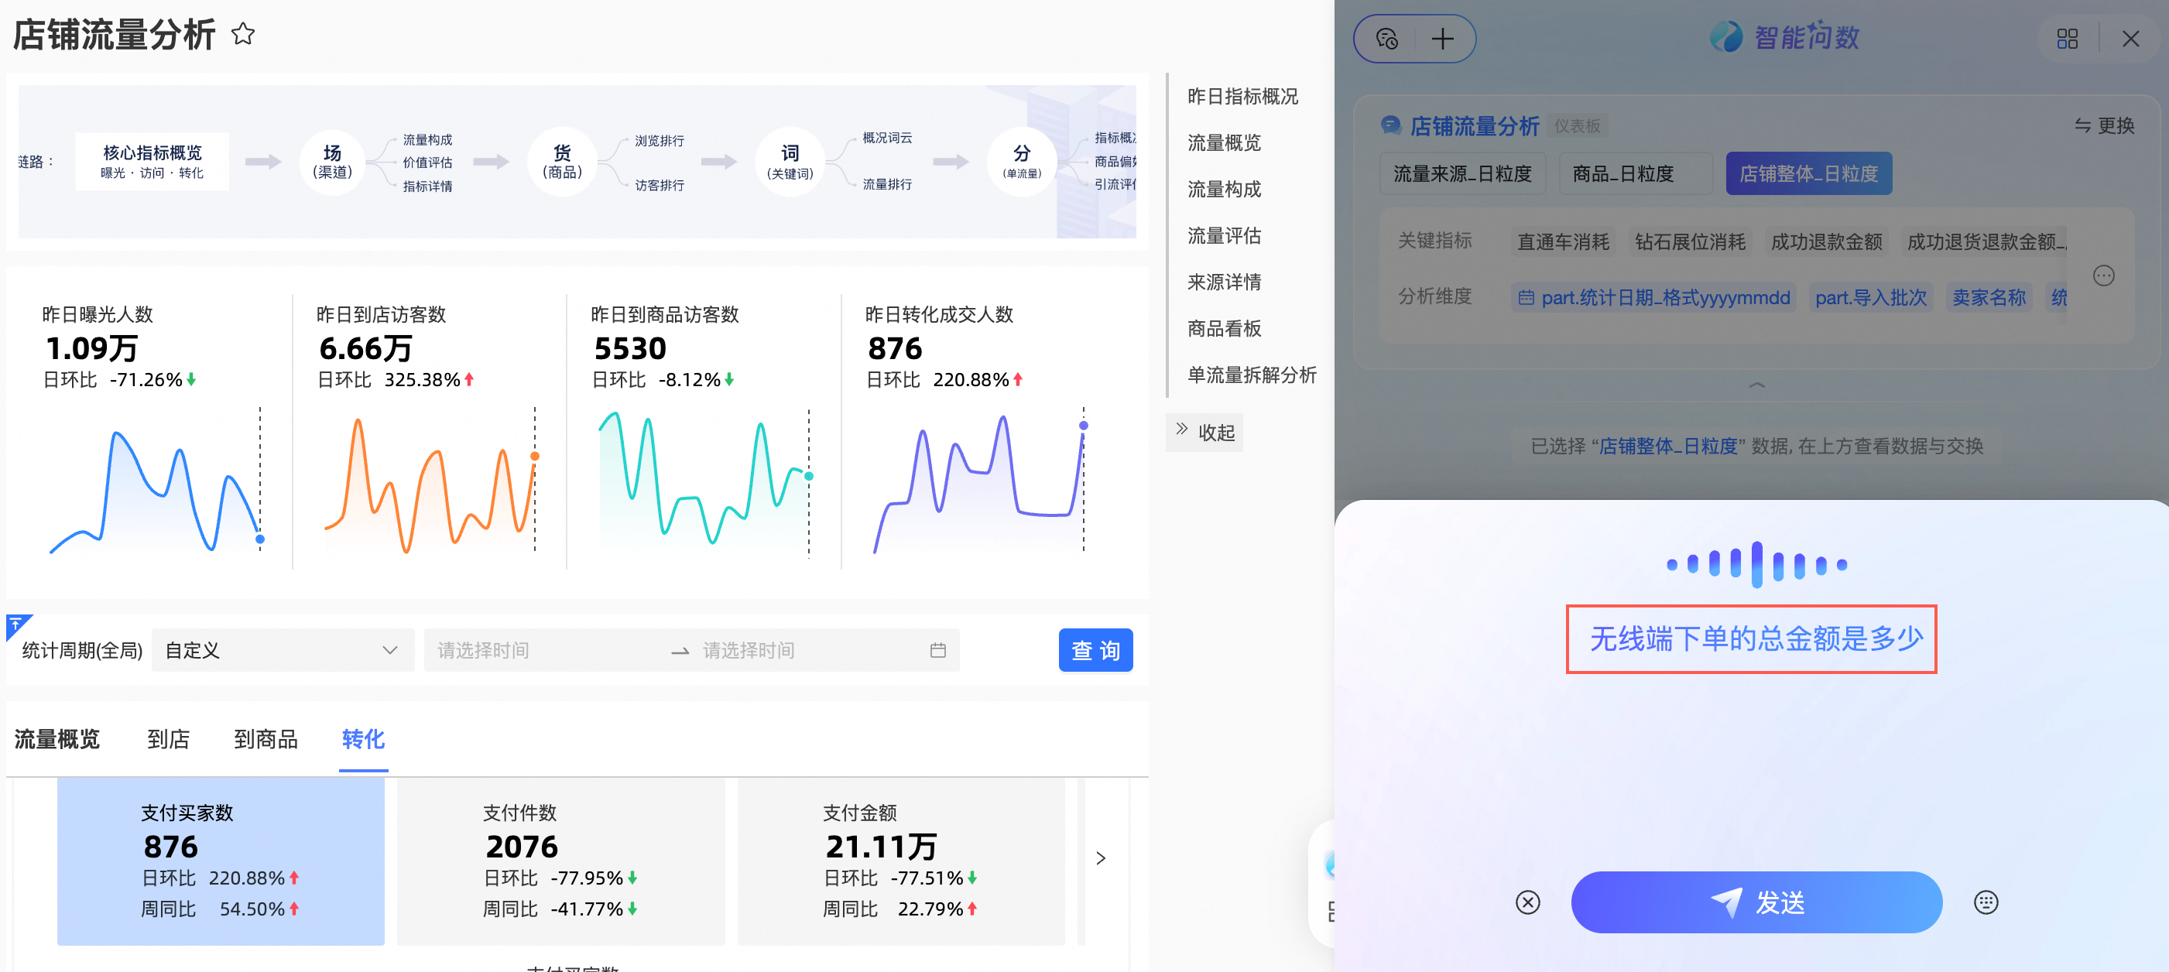The image size is (2169, 972).
Task: Click the more options ellipsis circle icon
Action: pos(2103,276)
